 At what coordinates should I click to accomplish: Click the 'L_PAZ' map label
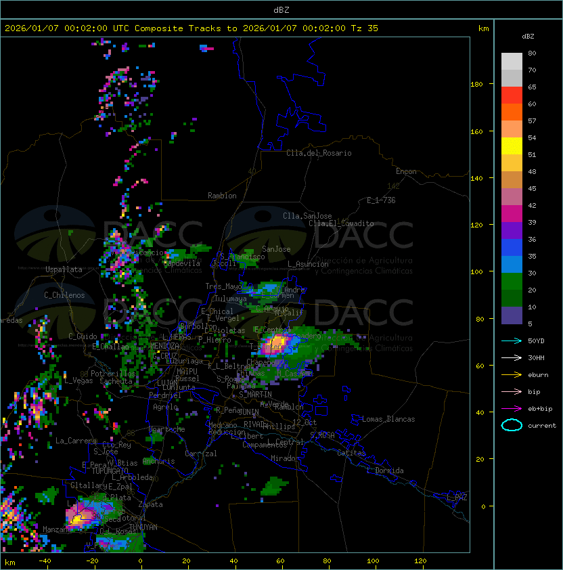click(x=457, y=498)
